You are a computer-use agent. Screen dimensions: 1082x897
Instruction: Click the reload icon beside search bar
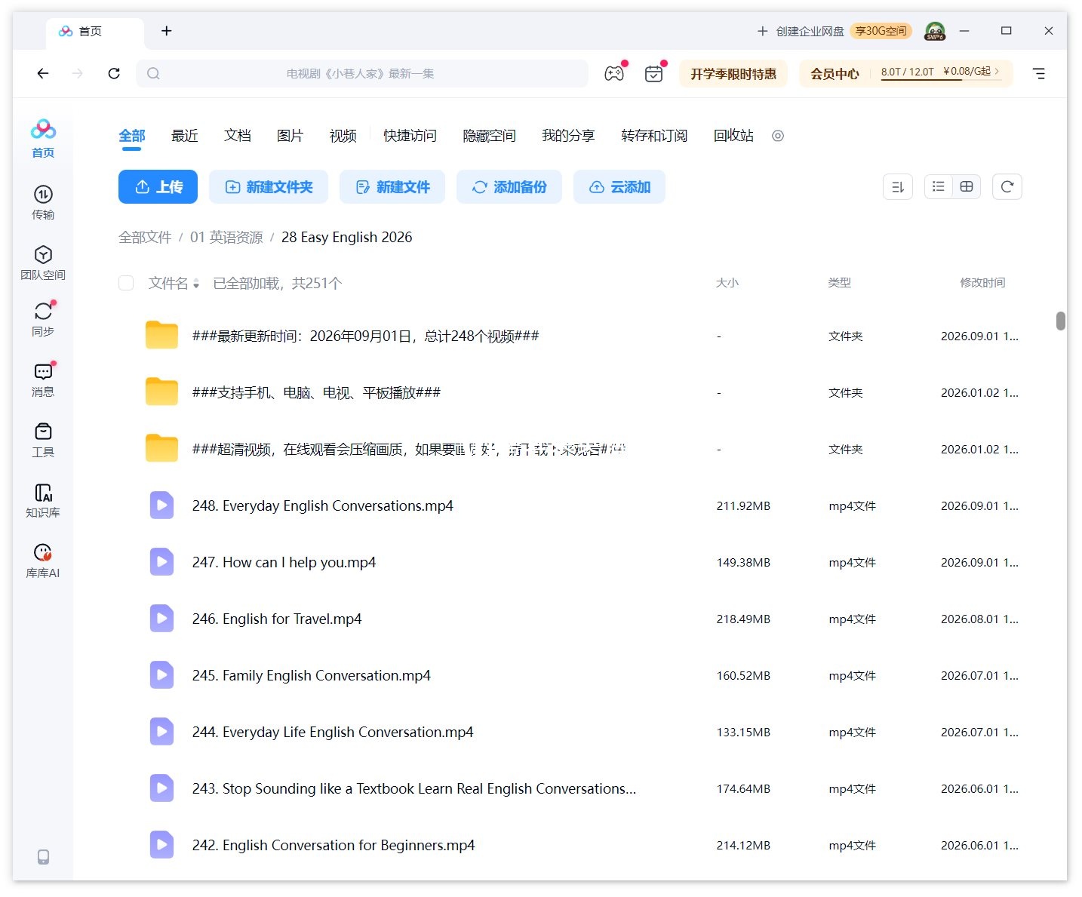(114, 73)
